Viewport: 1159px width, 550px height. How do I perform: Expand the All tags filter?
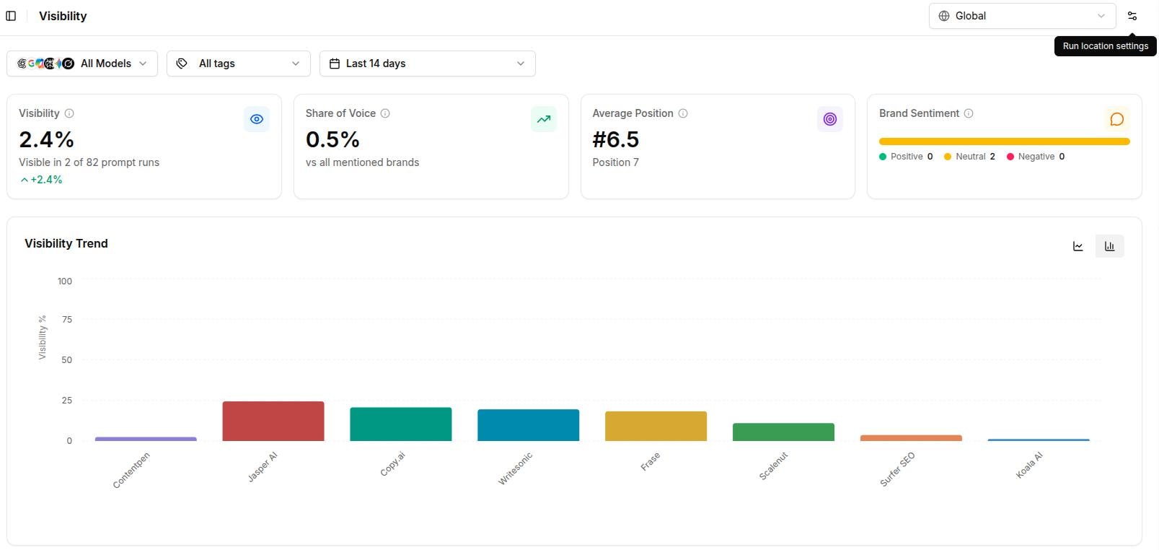click(x=239, y=64)
